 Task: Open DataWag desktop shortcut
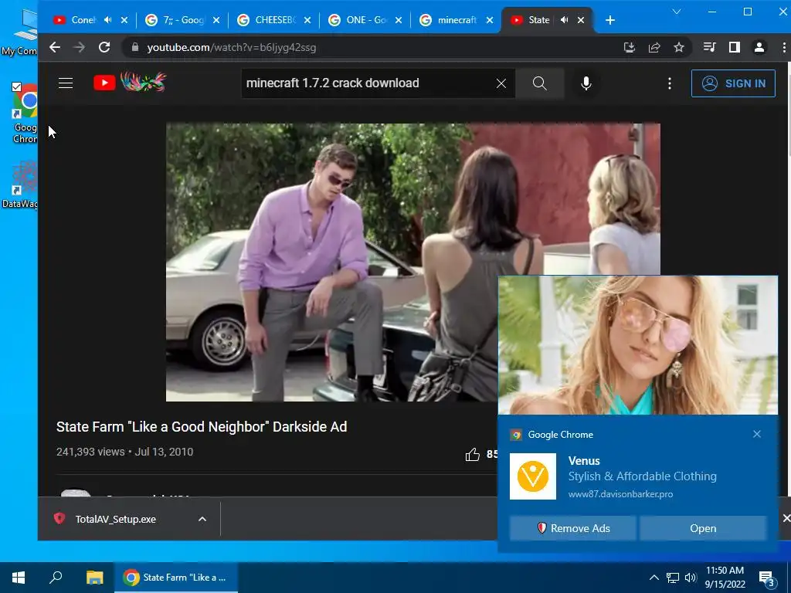[20, 184]
